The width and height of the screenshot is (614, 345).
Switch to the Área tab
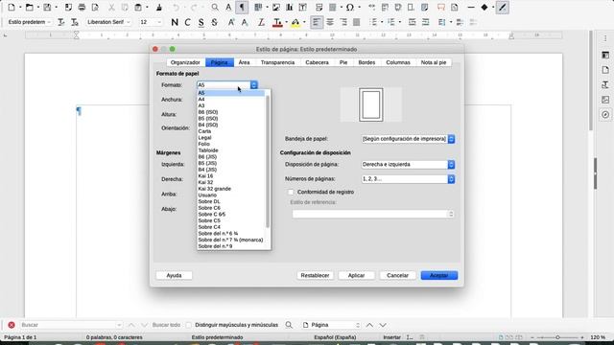tap(244, 62)
